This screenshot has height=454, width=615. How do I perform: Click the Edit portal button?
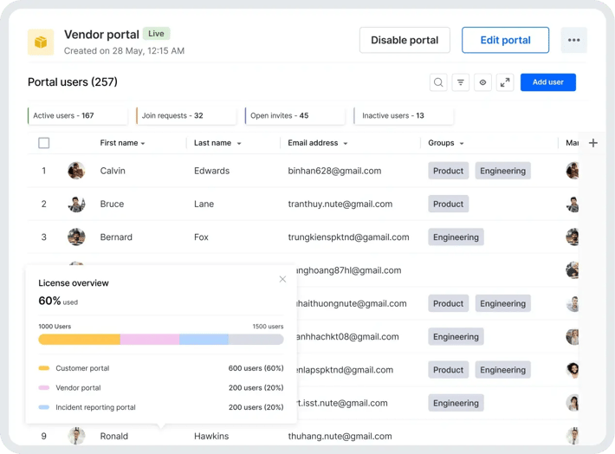tap(505, 40)
